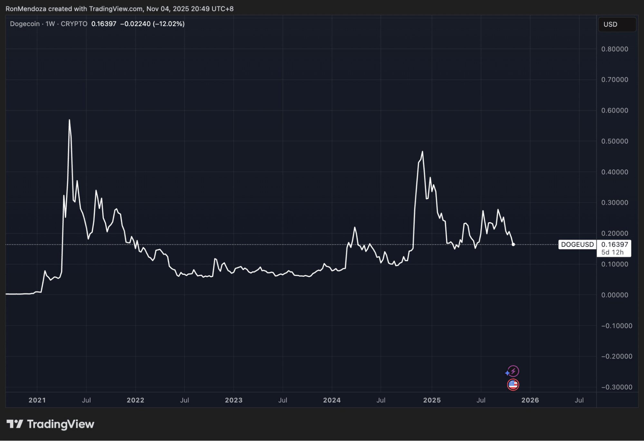Viewport: 644px width, 441px height.
Task: Click the CRYPTO exchange label in legend
Action: 74,24
